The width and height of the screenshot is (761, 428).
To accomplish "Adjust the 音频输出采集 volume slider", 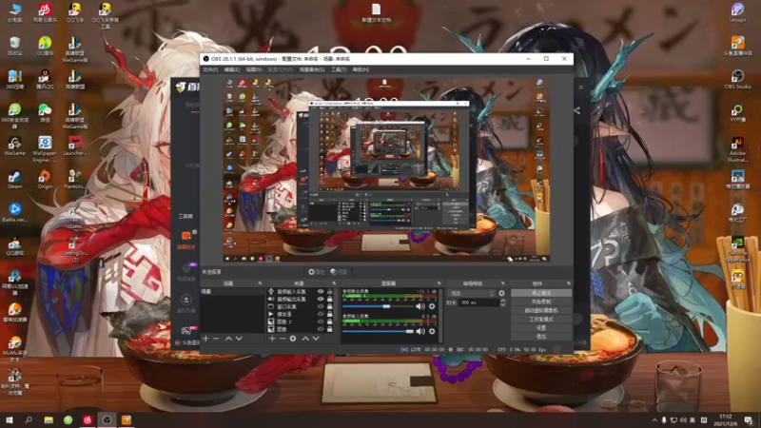I will tap(378, 306).
